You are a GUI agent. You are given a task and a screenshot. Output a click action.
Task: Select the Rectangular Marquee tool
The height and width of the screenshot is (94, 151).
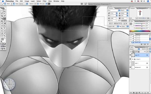tap(2, 12)
